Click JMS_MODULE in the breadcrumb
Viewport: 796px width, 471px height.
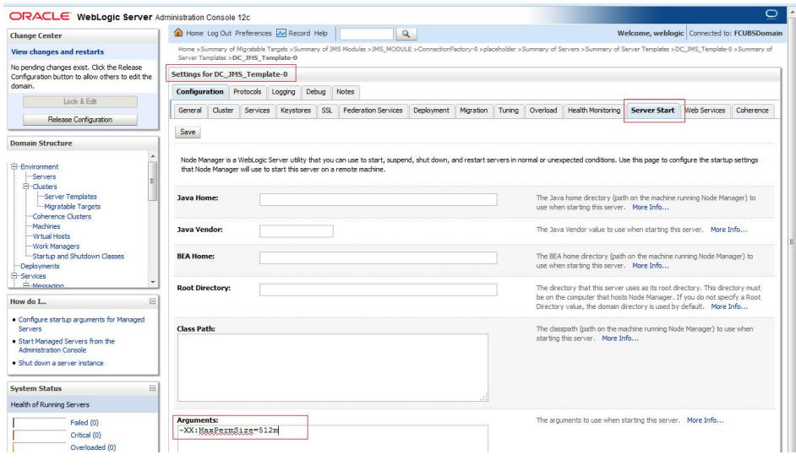point(391,49)
